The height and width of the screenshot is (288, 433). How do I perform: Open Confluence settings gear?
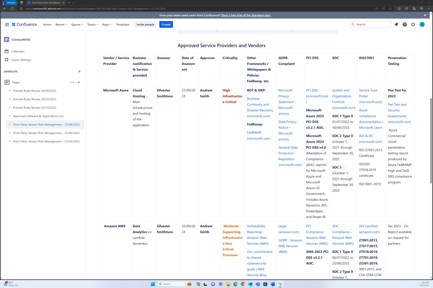coord(413,24)
